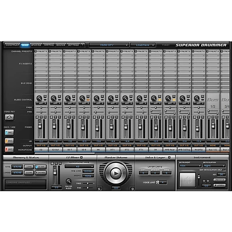Viewport: 232px width, 232px height.
Task: Click the phase invert icon on KD channel
Action: (37, 117)
